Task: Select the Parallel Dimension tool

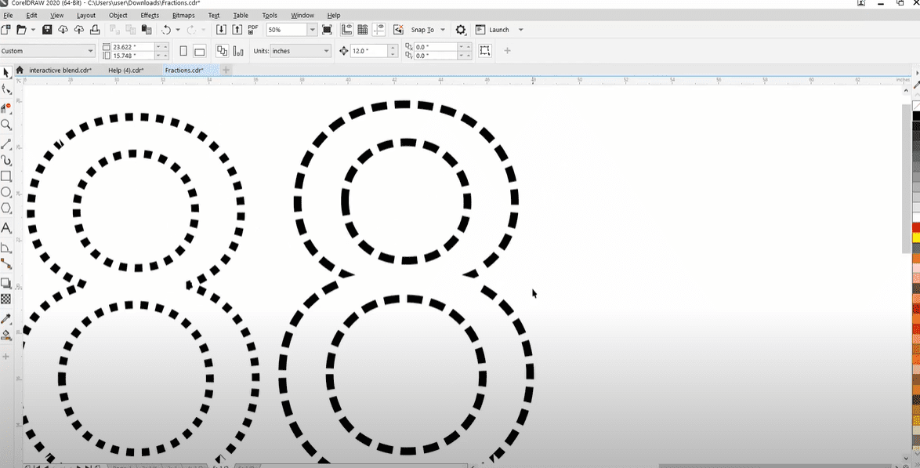Action: click(5, 248)
